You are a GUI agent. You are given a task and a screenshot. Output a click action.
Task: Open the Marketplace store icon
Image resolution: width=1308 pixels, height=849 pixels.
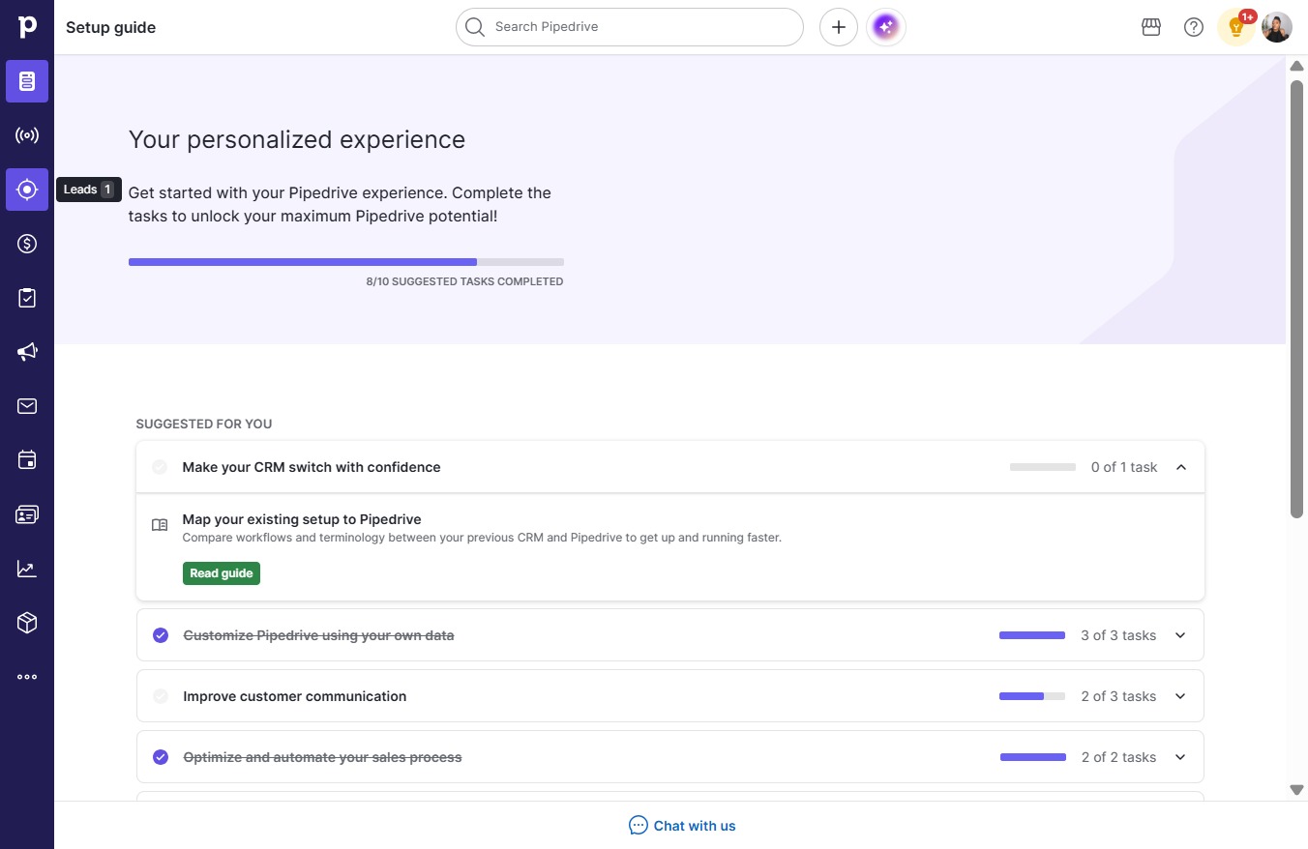pyautogui.click(x=1151, y=27)
